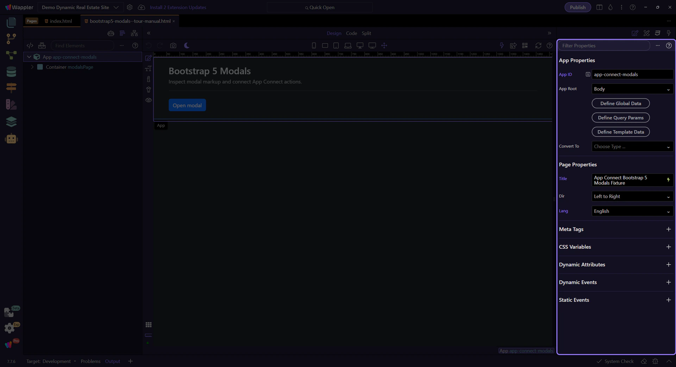Expand the Meta Tags section
This screenshot has height=367, width=676.
tap(668, 229)
